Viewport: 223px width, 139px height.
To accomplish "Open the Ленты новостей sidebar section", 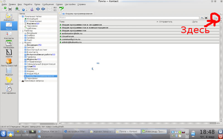I will pyautogui.click(x=9, y=62).
